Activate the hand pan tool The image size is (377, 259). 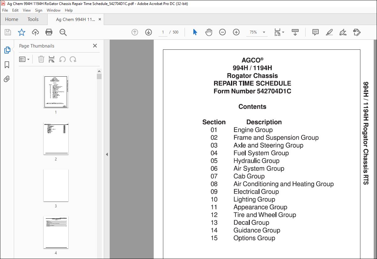pyautogui.click(x=209, y=32)
